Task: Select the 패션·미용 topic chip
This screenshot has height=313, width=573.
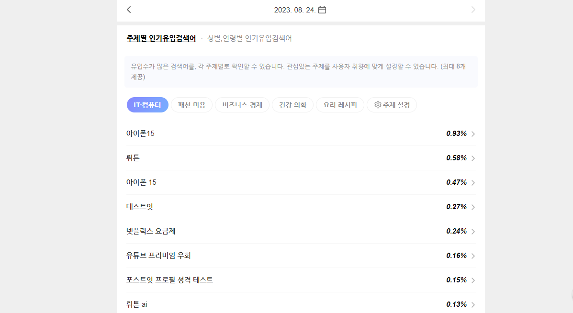Action: [191, 105]
